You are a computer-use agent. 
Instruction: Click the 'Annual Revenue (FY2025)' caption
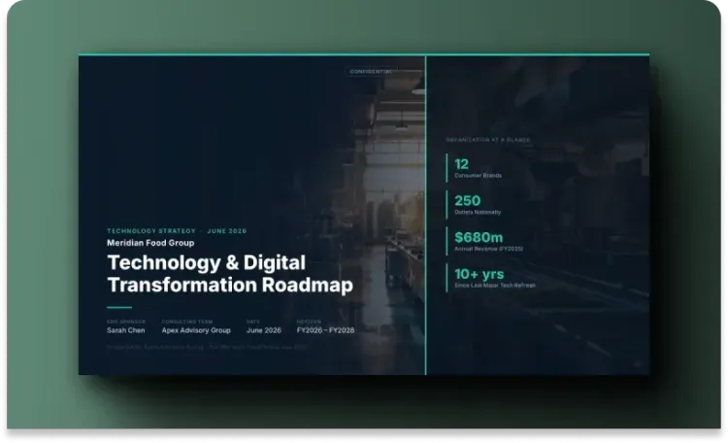point(489,249)
